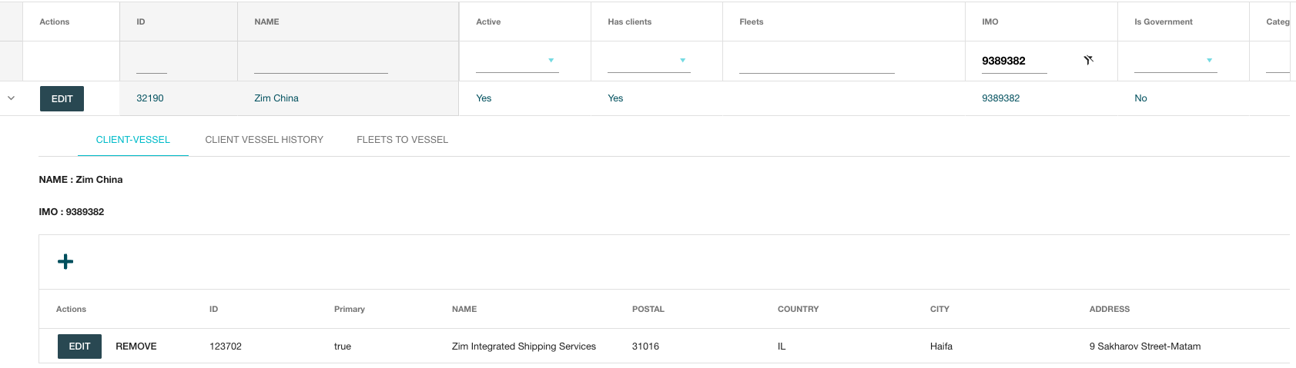The image size is (1296, 368).
Task: Click country value IL
Action: pyautogui.click(x=782, y=346)
